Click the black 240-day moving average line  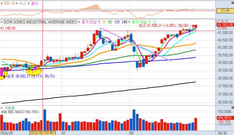98,94
